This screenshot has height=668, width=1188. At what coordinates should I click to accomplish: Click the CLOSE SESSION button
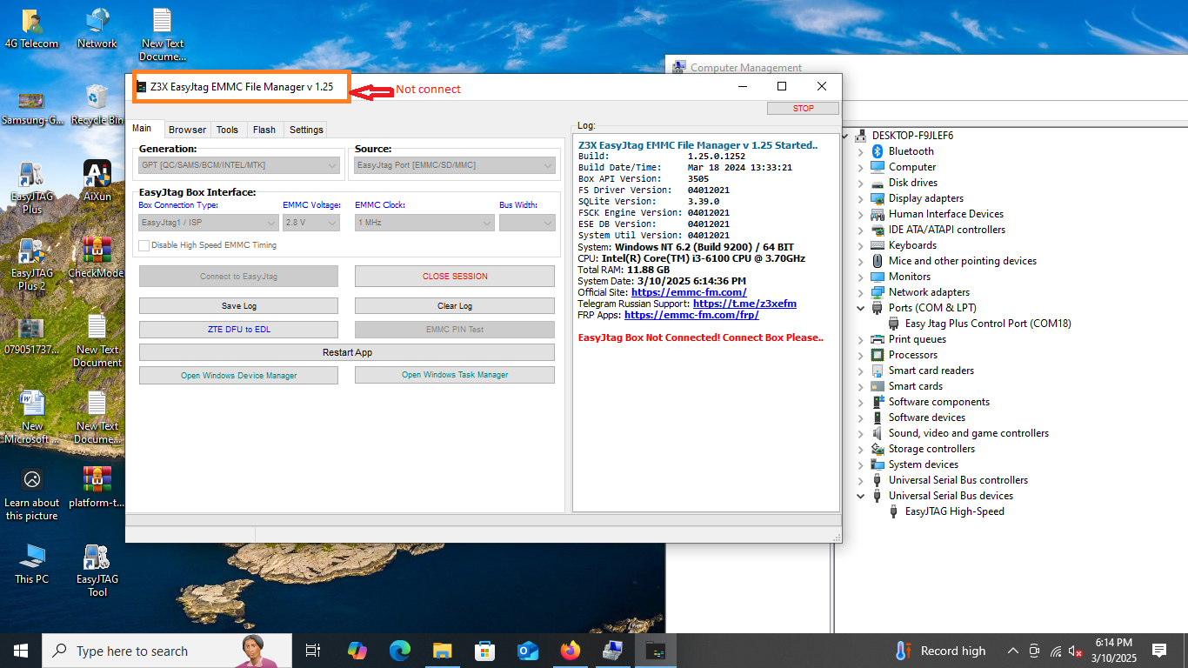(x=454, y=277)
